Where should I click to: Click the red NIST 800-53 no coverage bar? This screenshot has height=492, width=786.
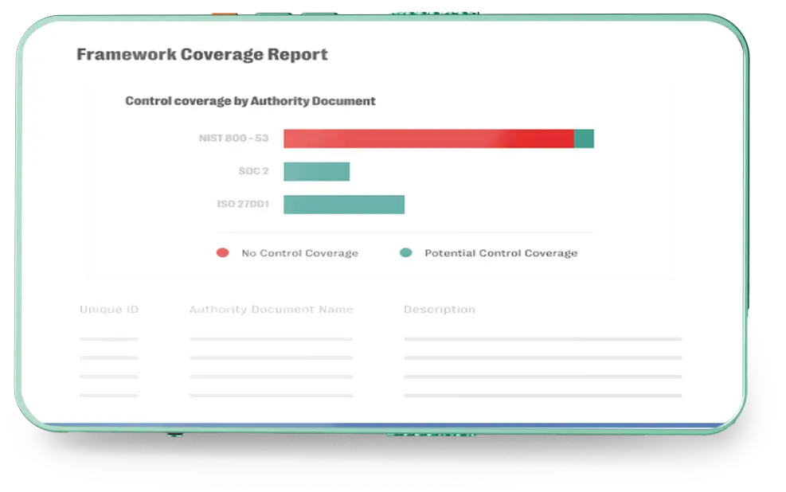click(x=428, y=139)
